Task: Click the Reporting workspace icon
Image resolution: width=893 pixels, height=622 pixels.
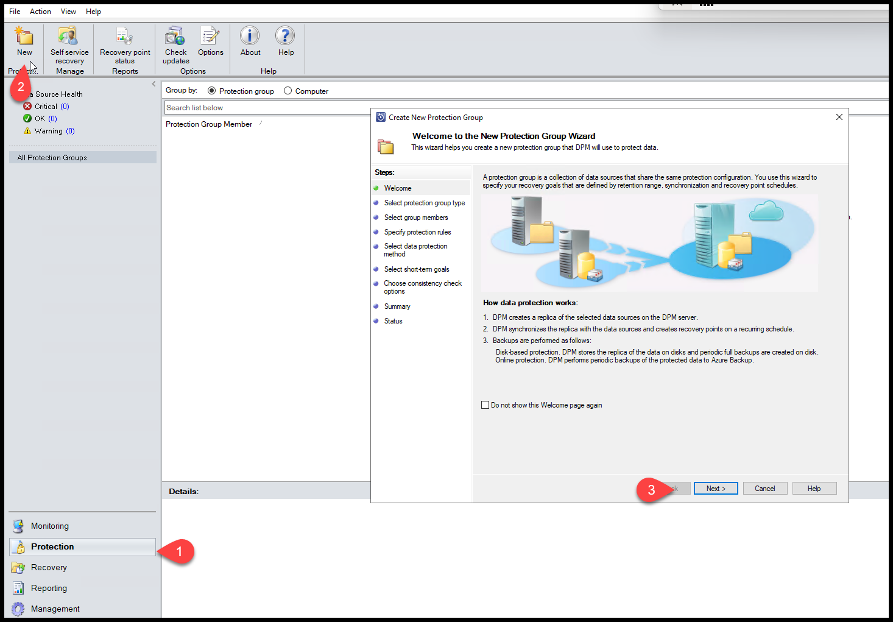Action: click(x=18, y=588)
